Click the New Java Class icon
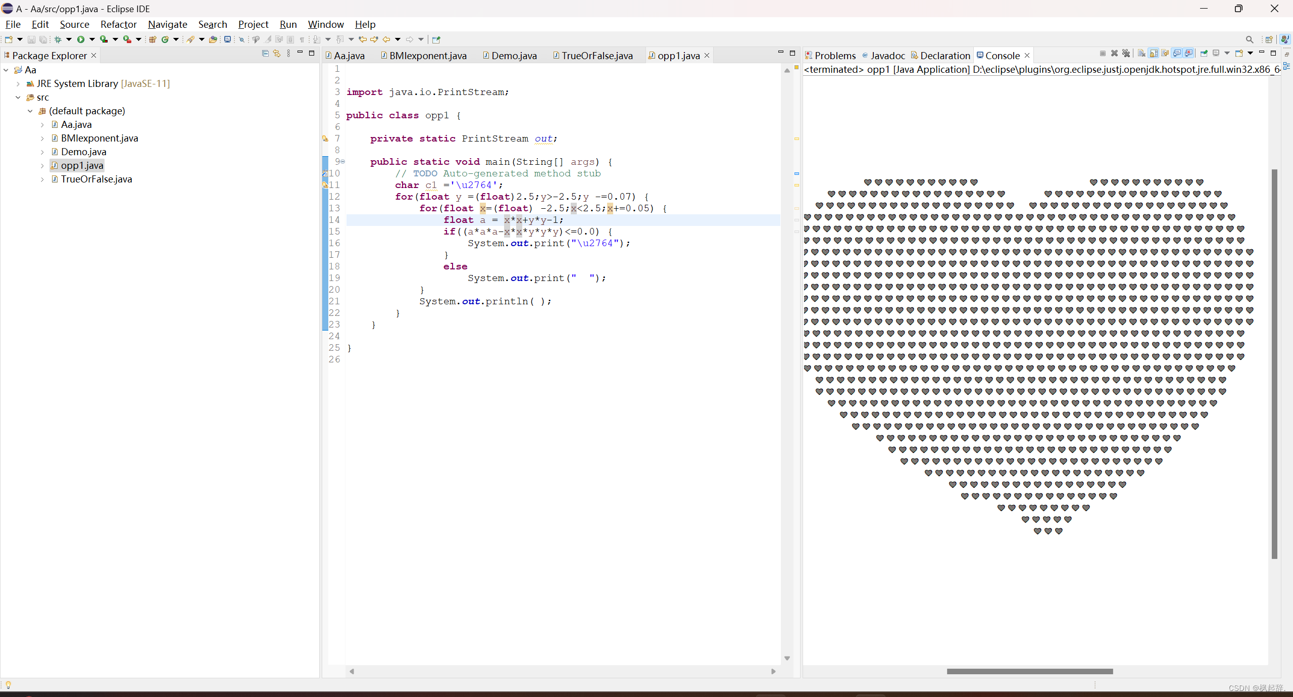The image size is (1293, 697). [165, 39]
